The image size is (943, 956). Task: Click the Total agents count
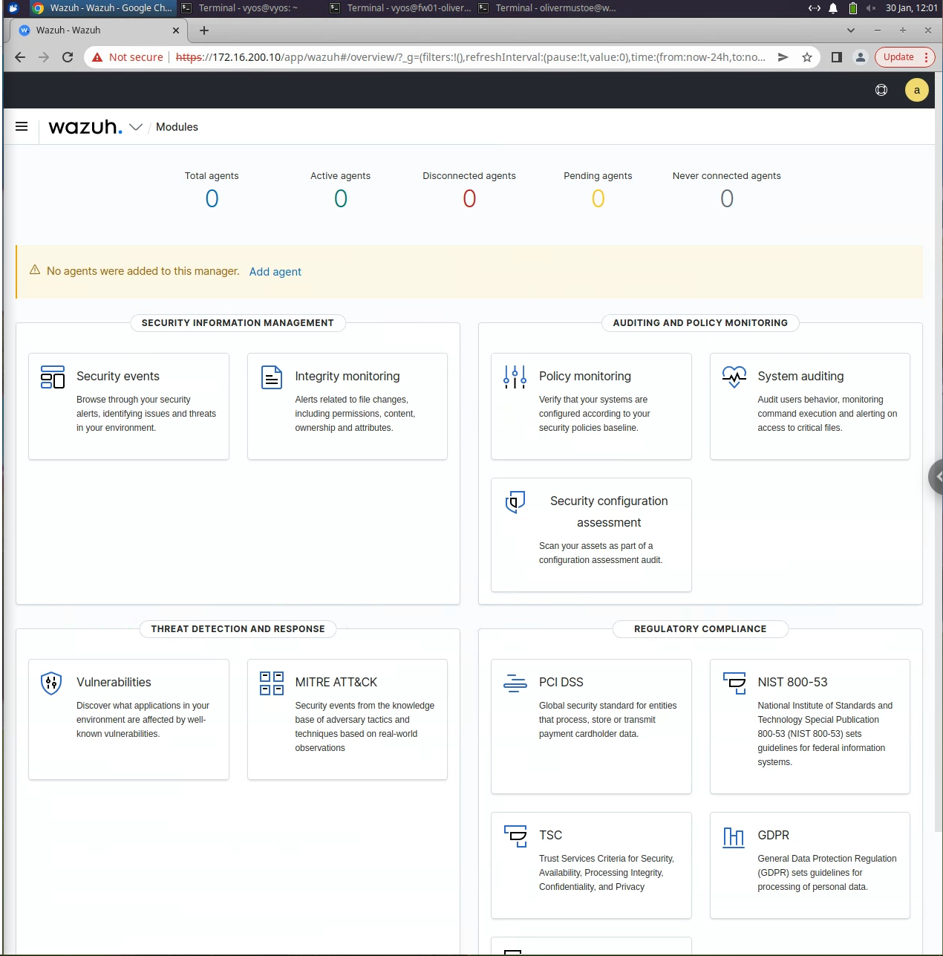(212, 199)
